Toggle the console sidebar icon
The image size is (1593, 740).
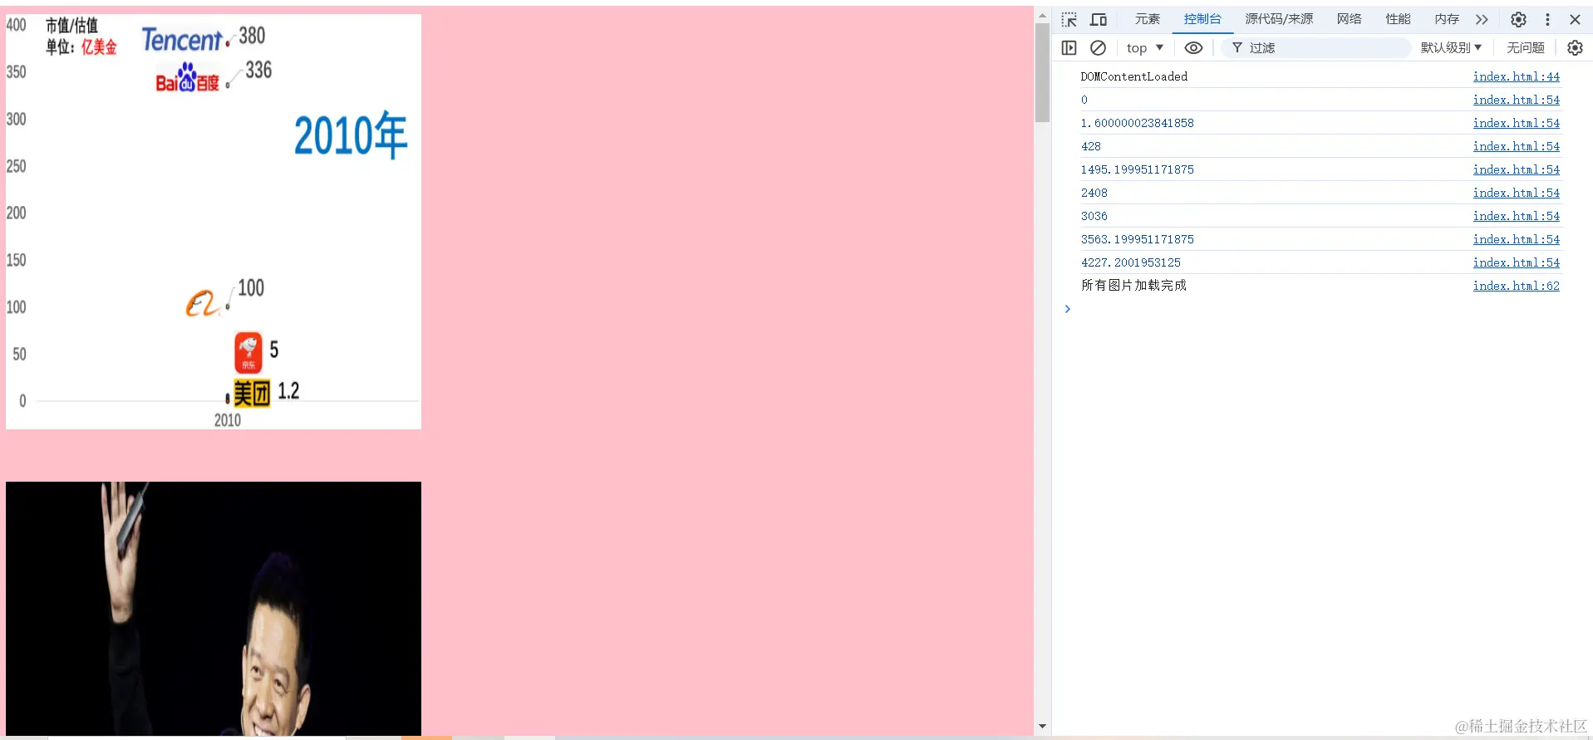[1069, 48]
